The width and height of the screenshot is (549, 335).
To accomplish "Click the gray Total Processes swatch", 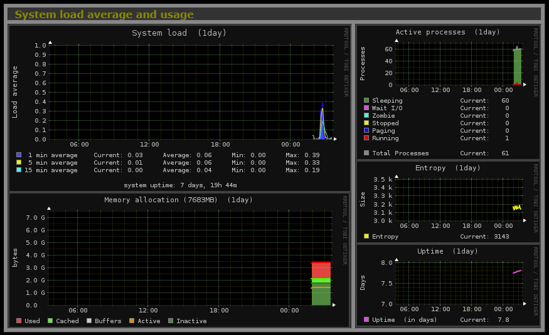I will [366, 153].
